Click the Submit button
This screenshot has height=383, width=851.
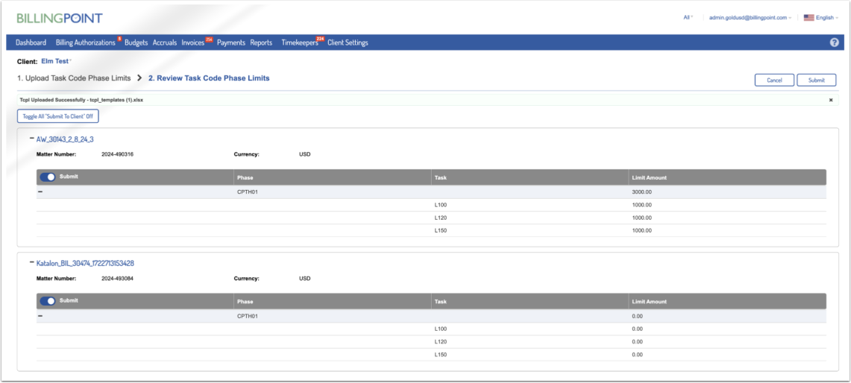(x=816, y=80)
